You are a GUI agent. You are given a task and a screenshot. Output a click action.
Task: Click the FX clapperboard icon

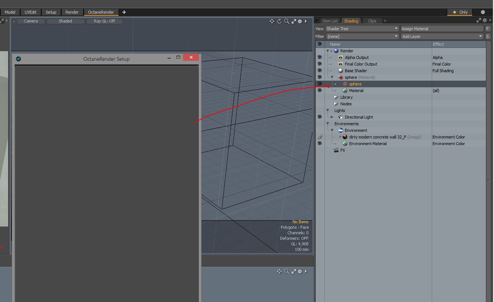tap(336, 150)
